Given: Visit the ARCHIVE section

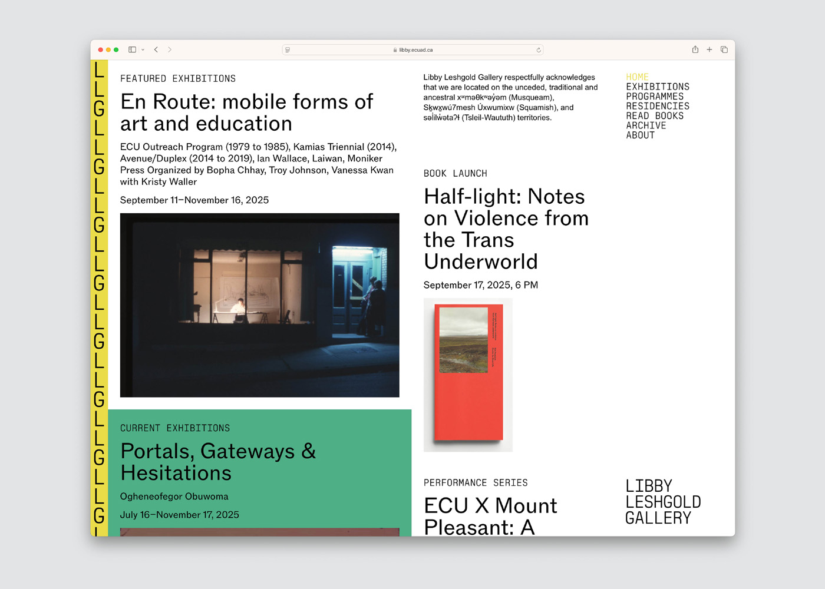Looking at the screenshot, I should tap(646, 125).
